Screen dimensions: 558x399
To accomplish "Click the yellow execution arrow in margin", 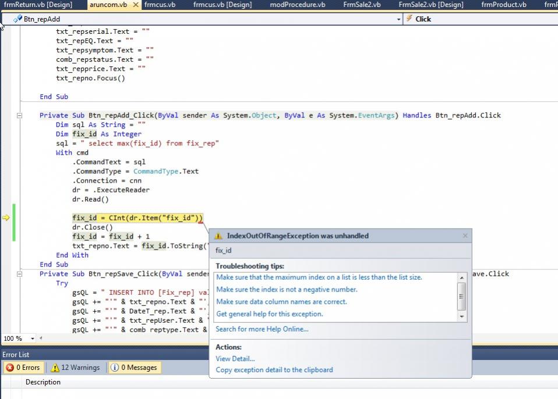I will click(6, 218).
